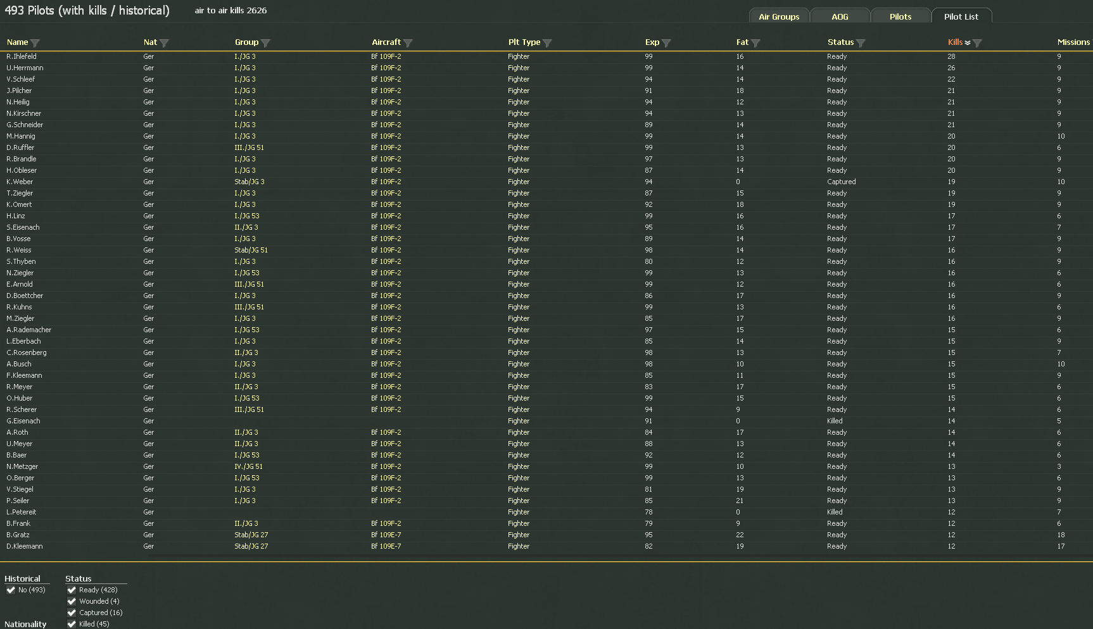1093x629 pixels.
Task: Click the Plt Type filter funnel icon
Action: [547, 43]
